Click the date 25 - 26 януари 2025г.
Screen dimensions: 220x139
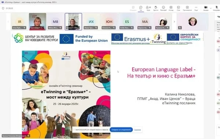66,104
